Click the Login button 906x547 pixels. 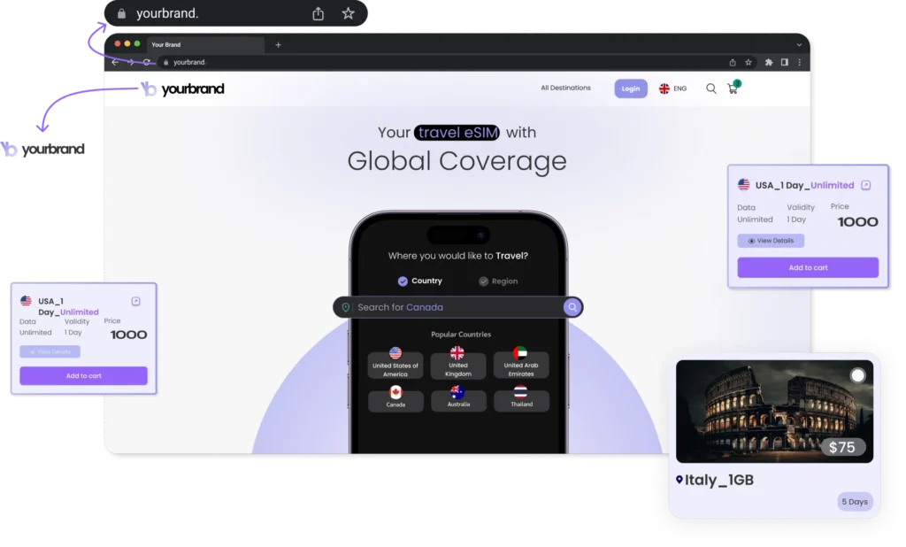point(630,89)
